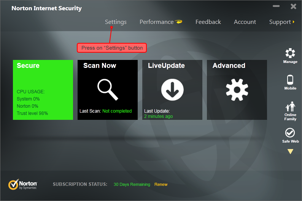The image size is (302, 201).
Task: Click the Last Scan Not completed text
Action: (x=105, y=111)
